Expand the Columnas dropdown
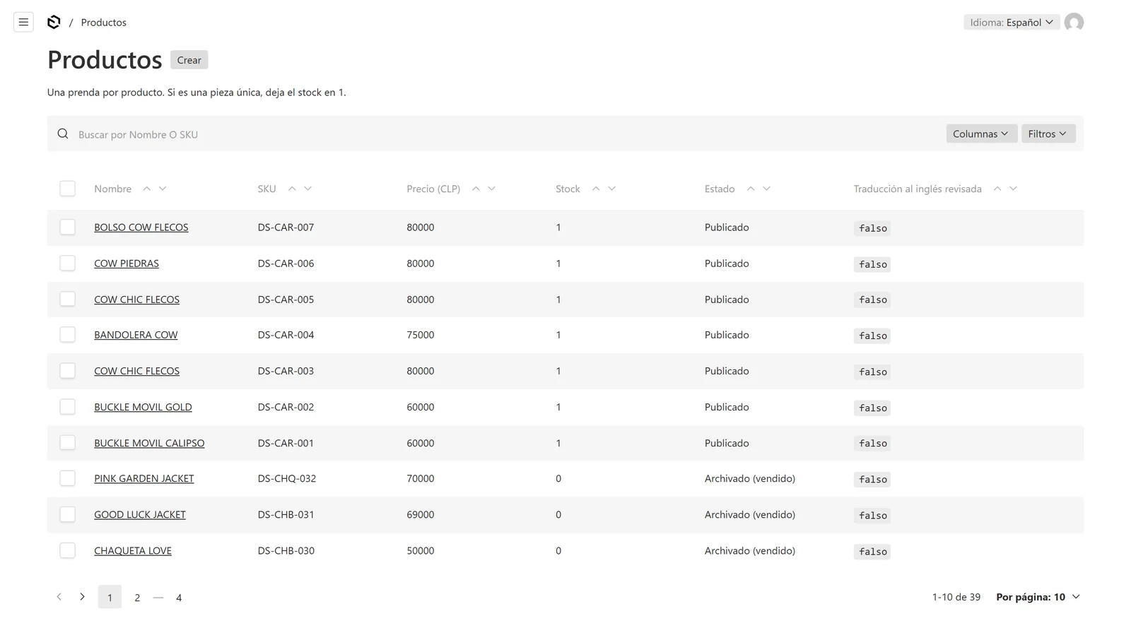This screenshot has height=628, width=1131. (980, 134)
